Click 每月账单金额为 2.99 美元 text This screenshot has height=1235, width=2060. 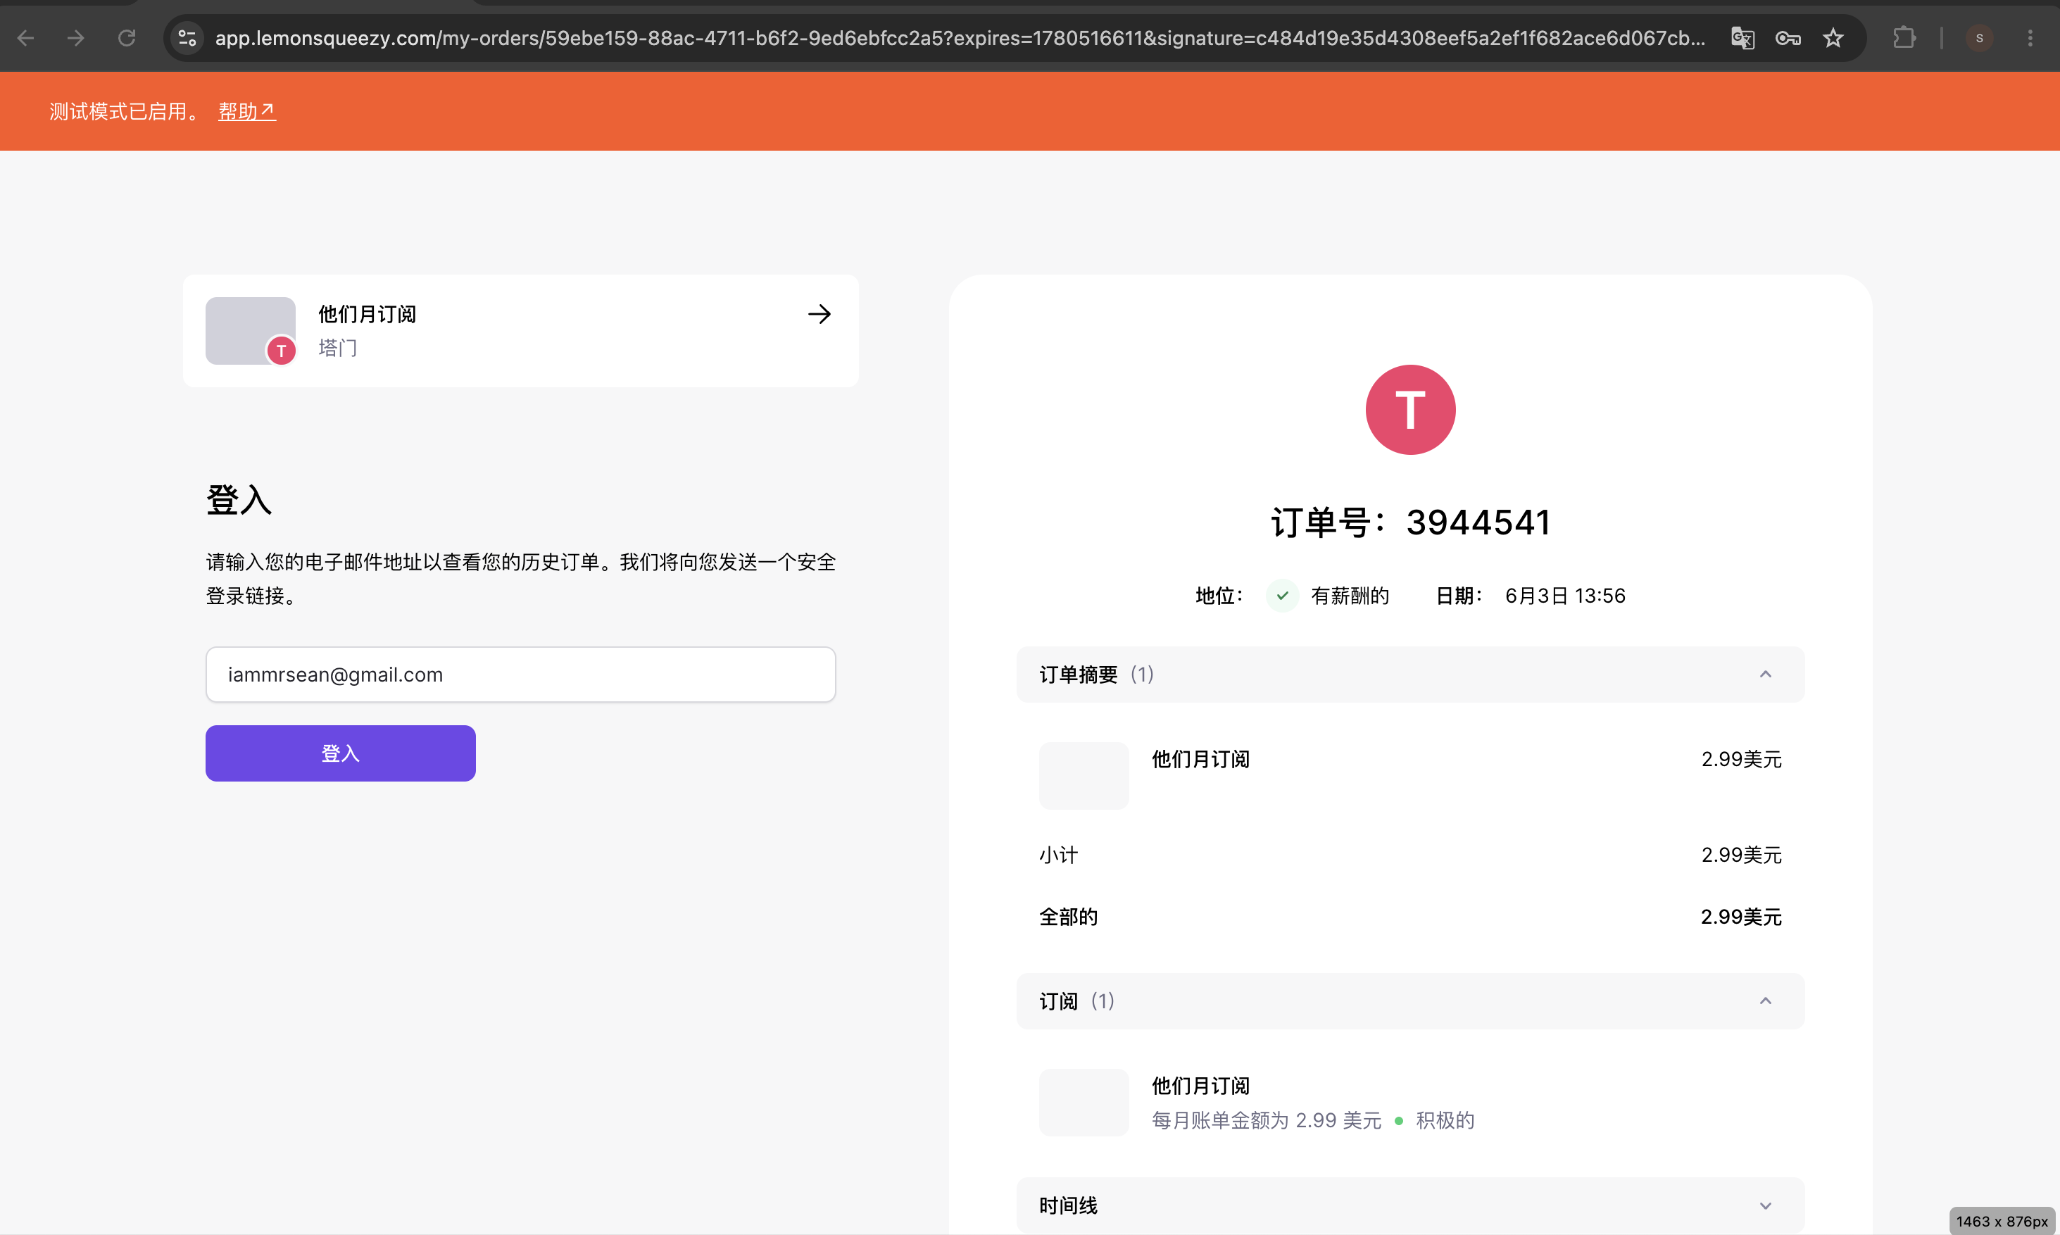pos(1267,1120)
